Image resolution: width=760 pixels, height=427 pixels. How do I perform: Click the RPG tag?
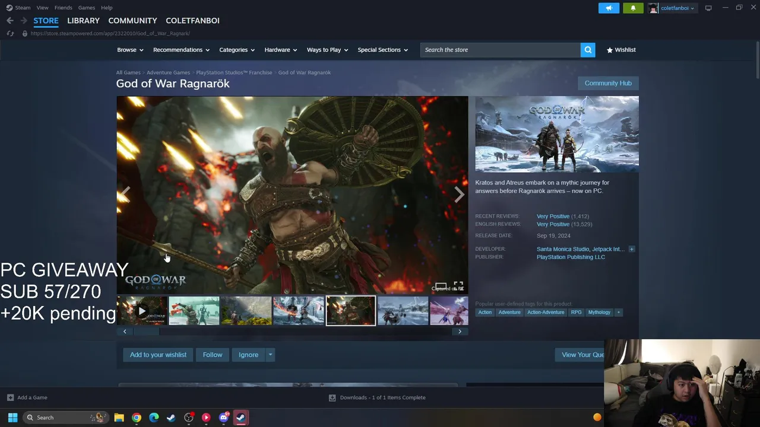pyautogui.click(x=576, y=313)
